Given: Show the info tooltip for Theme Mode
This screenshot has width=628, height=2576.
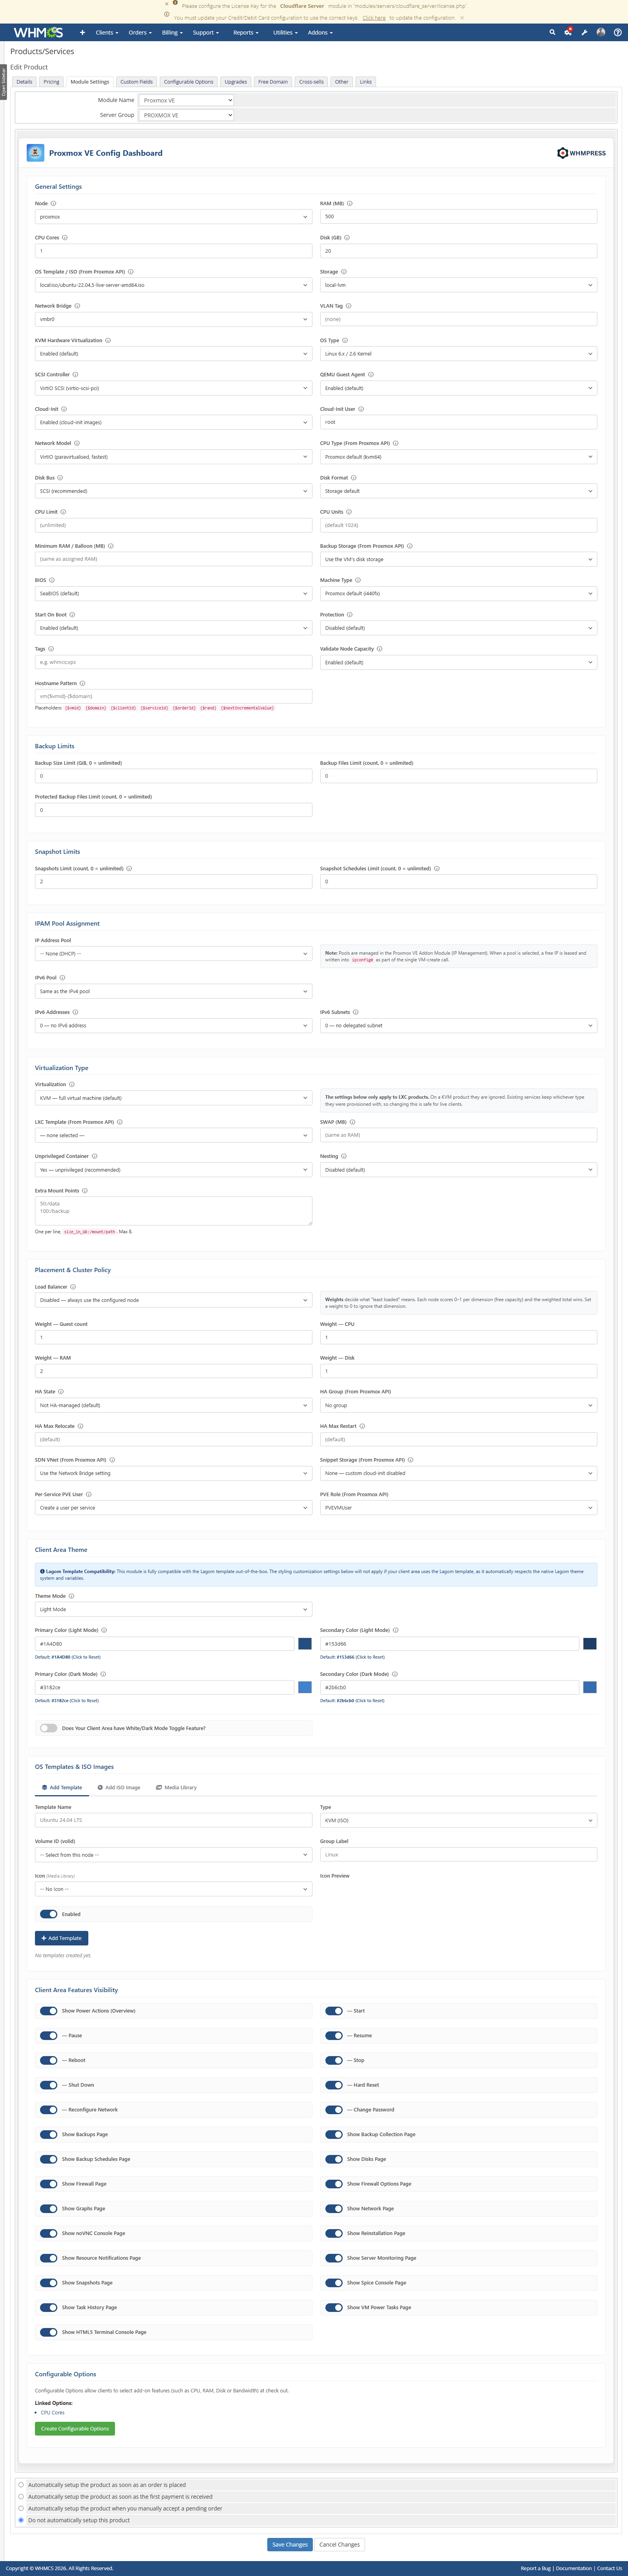Looking at the screenshot, I should (71, 1596).
